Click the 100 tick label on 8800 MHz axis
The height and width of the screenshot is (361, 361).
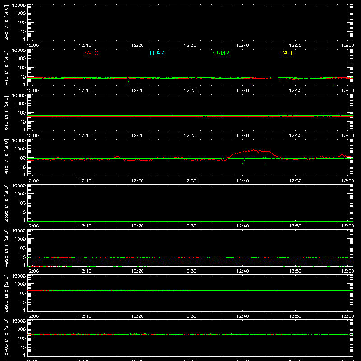pyautogui.click(x=22, y=293)
